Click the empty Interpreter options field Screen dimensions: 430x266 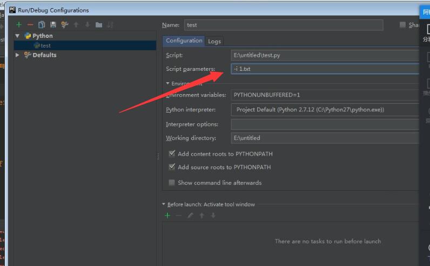[x=325, y=124]
